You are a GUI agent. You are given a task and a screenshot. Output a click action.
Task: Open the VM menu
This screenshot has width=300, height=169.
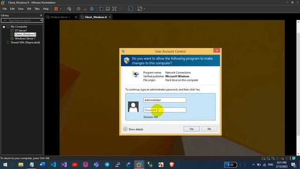pos(29,9)
